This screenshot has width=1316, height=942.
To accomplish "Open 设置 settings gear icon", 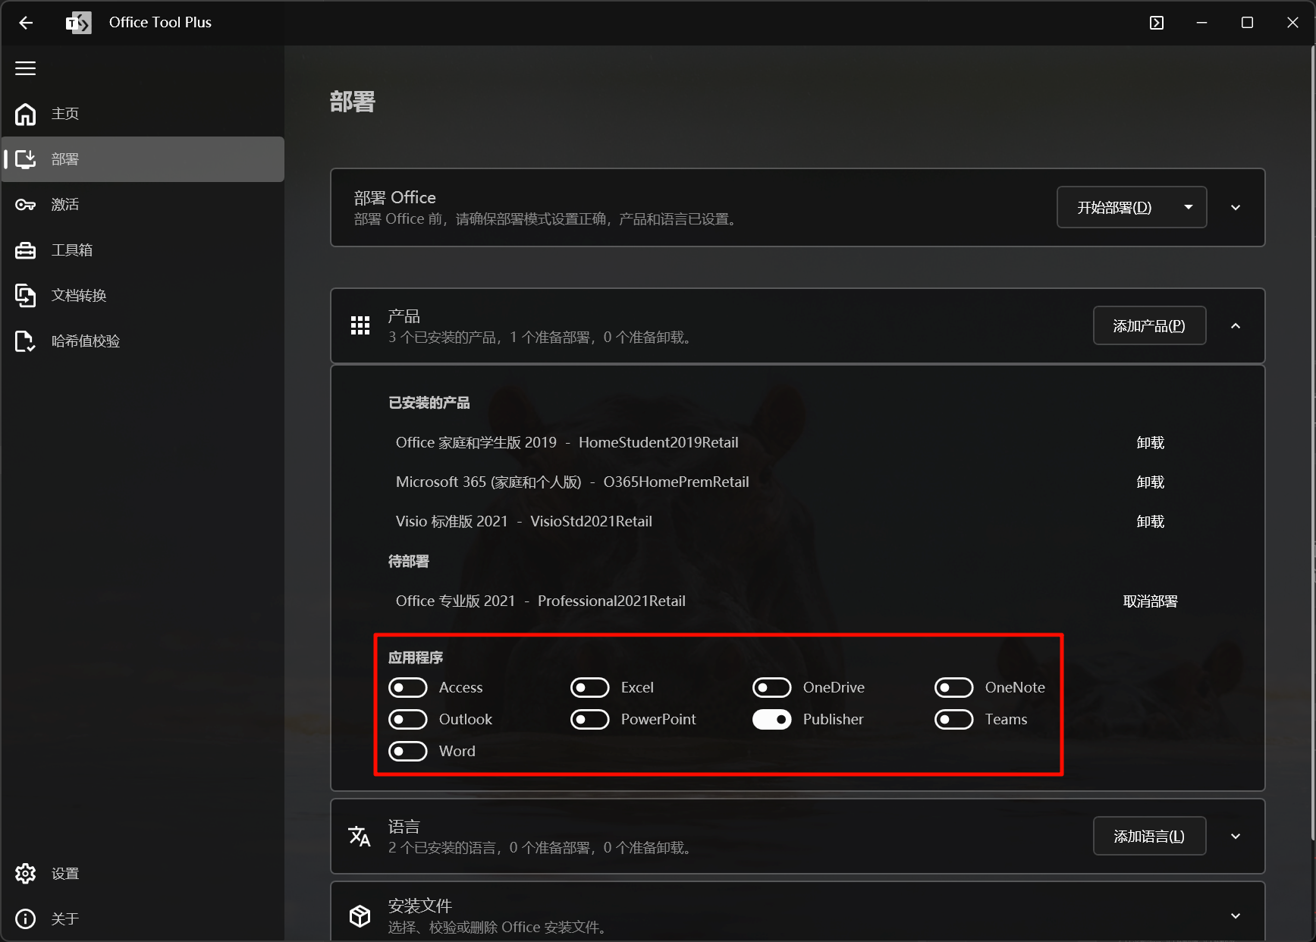I will [x=26, y=874].
